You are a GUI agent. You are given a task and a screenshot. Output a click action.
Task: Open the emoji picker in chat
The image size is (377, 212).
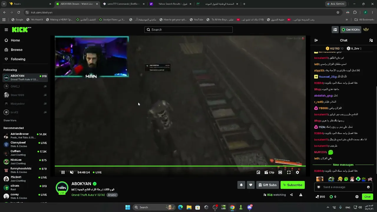(x=368, y=187)
